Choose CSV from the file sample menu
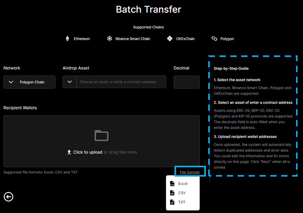The width and height of the screenshot is (303, 213). pos(182,193)
